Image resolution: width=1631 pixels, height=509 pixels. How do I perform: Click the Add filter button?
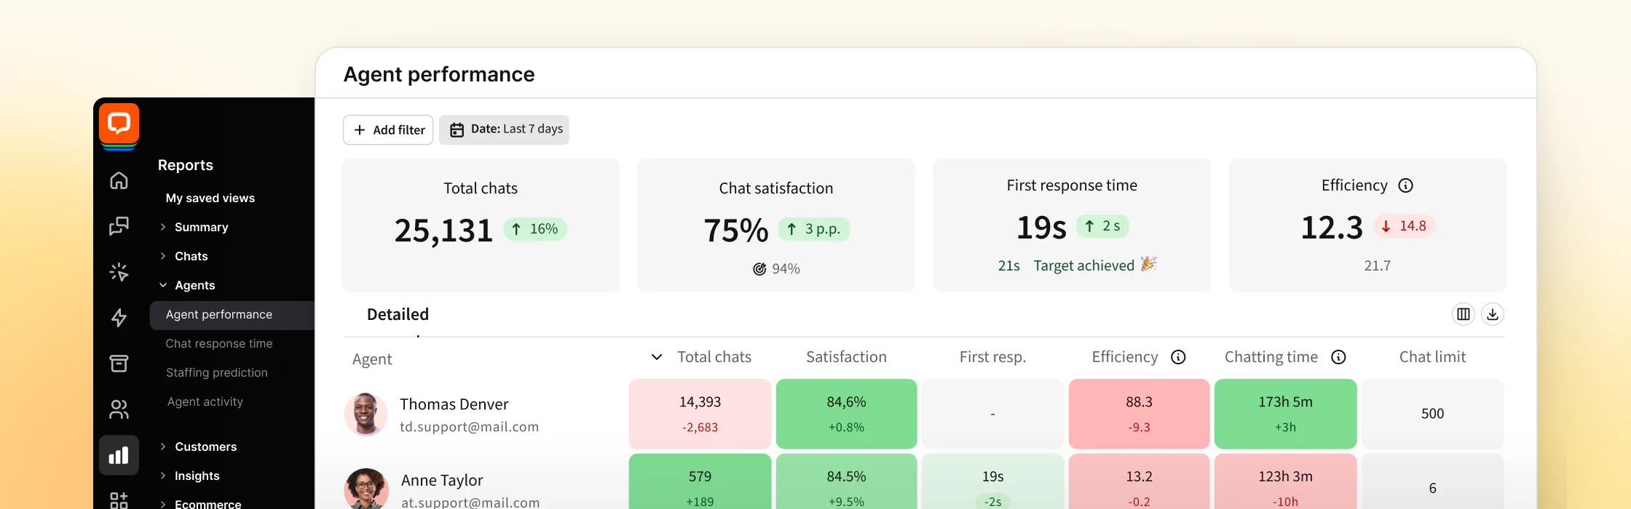pyautogui.click(x=388, y=130)
